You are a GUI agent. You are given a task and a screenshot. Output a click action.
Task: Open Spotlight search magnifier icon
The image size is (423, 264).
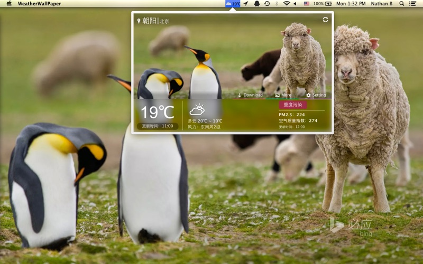[402, 4]
